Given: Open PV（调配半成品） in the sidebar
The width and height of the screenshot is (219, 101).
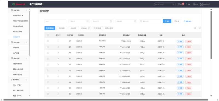Looking at the screenshot, I should pyautogui.click(x=19, y=90).
